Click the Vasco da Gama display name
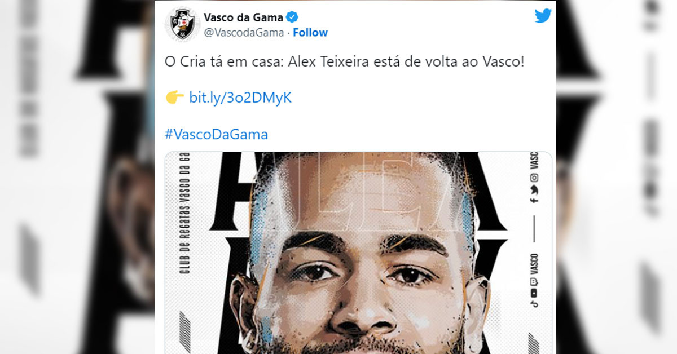This screenshot has width=677, height=354. [x=243, y=17]
